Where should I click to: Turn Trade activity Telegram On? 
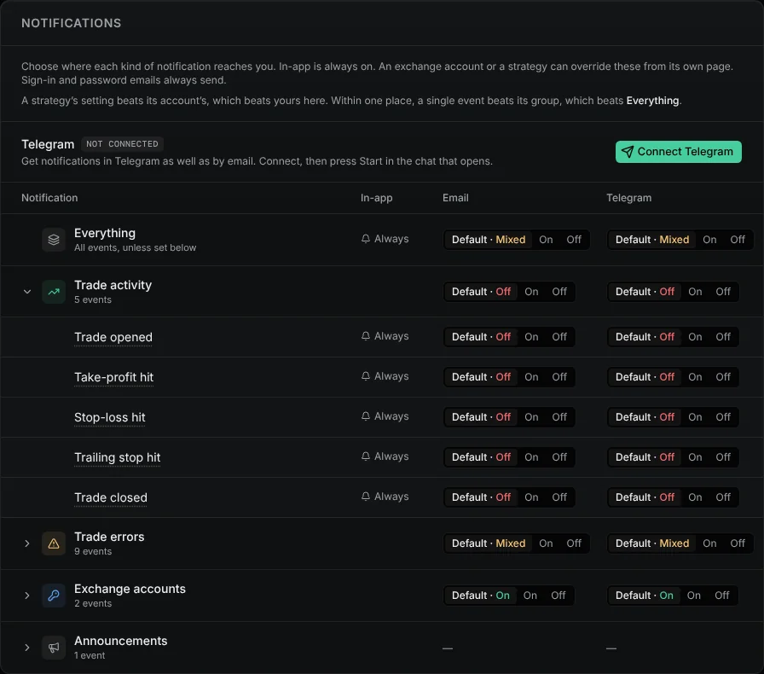point(695,292)
